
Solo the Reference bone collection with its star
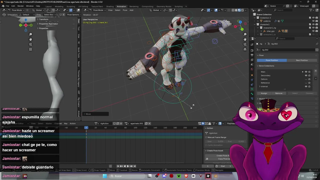pos(309,83)
